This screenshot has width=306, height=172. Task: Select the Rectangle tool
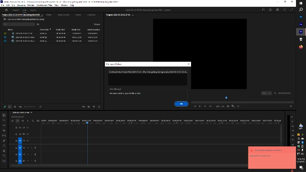click(4, 146)
